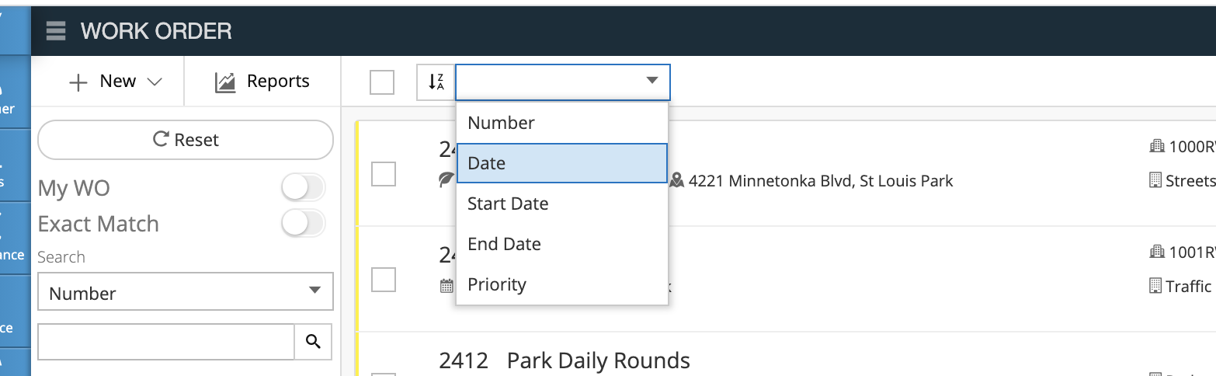1216x376 pixels.
Task: Click the Reset button
Action: pyautogui.click(x=186, y=140)
